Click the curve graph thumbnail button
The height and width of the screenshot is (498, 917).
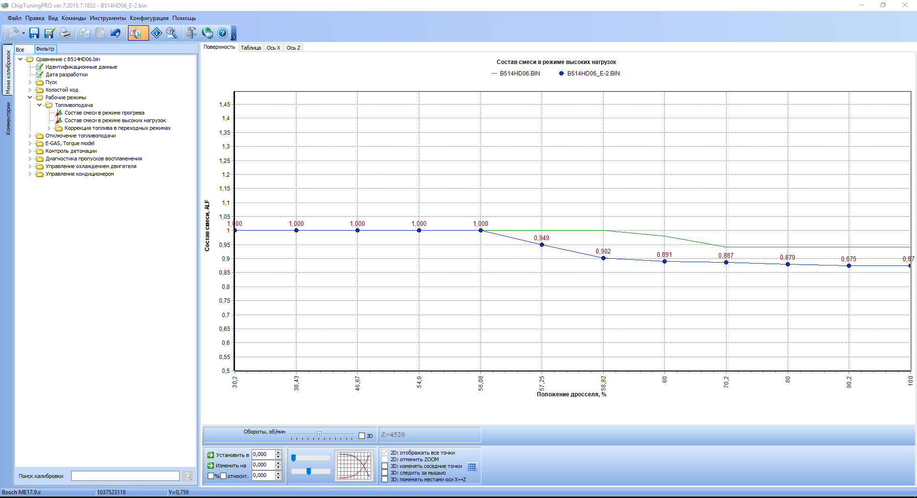coord(354,466)
